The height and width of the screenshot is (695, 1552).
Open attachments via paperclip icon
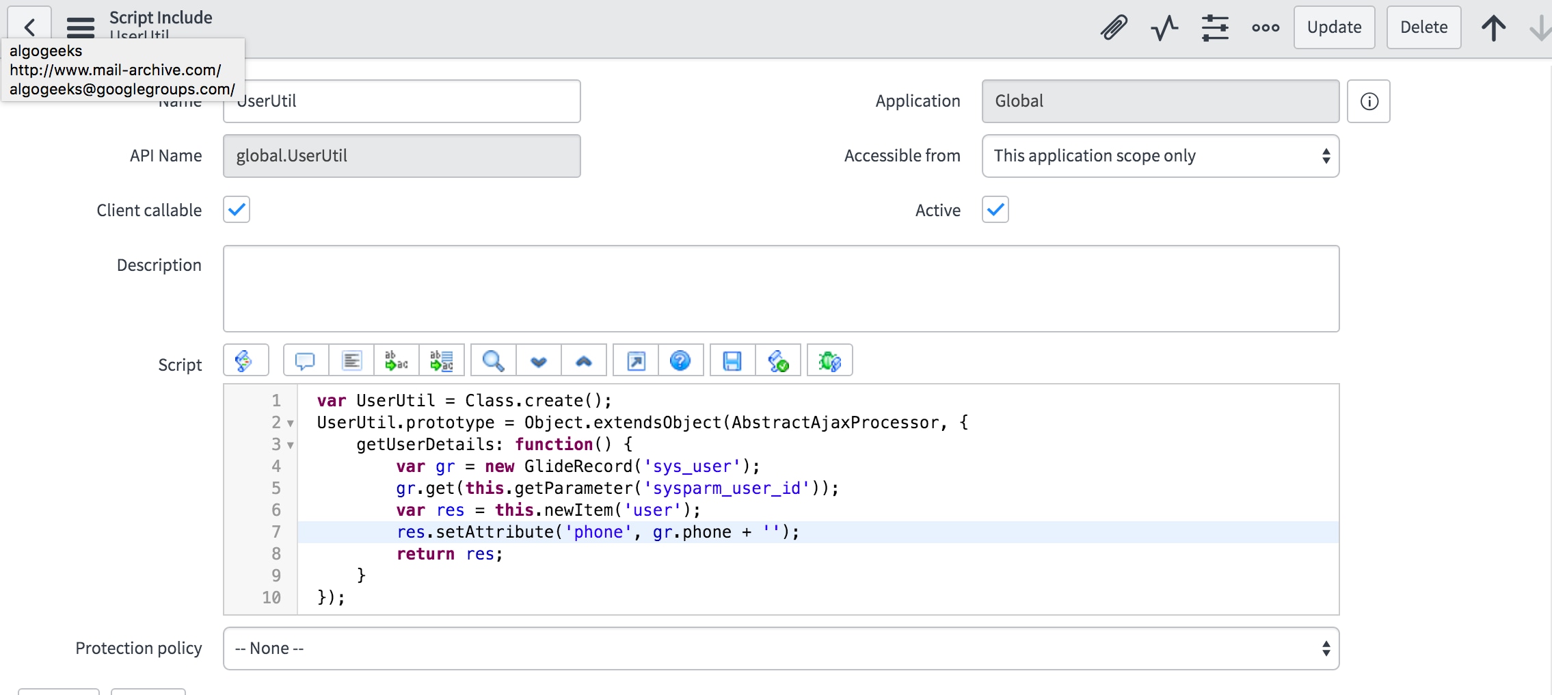point(1114,27)
